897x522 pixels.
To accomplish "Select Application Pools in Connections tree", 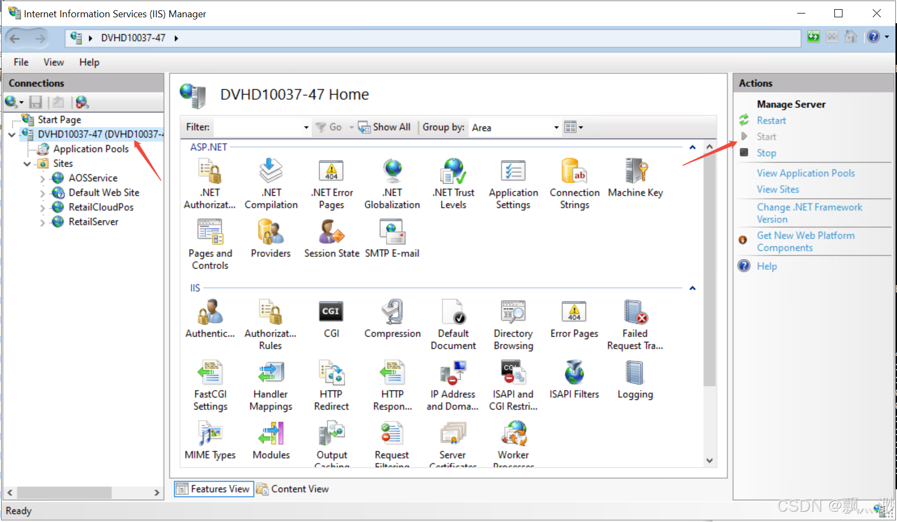I will point(91,149).
